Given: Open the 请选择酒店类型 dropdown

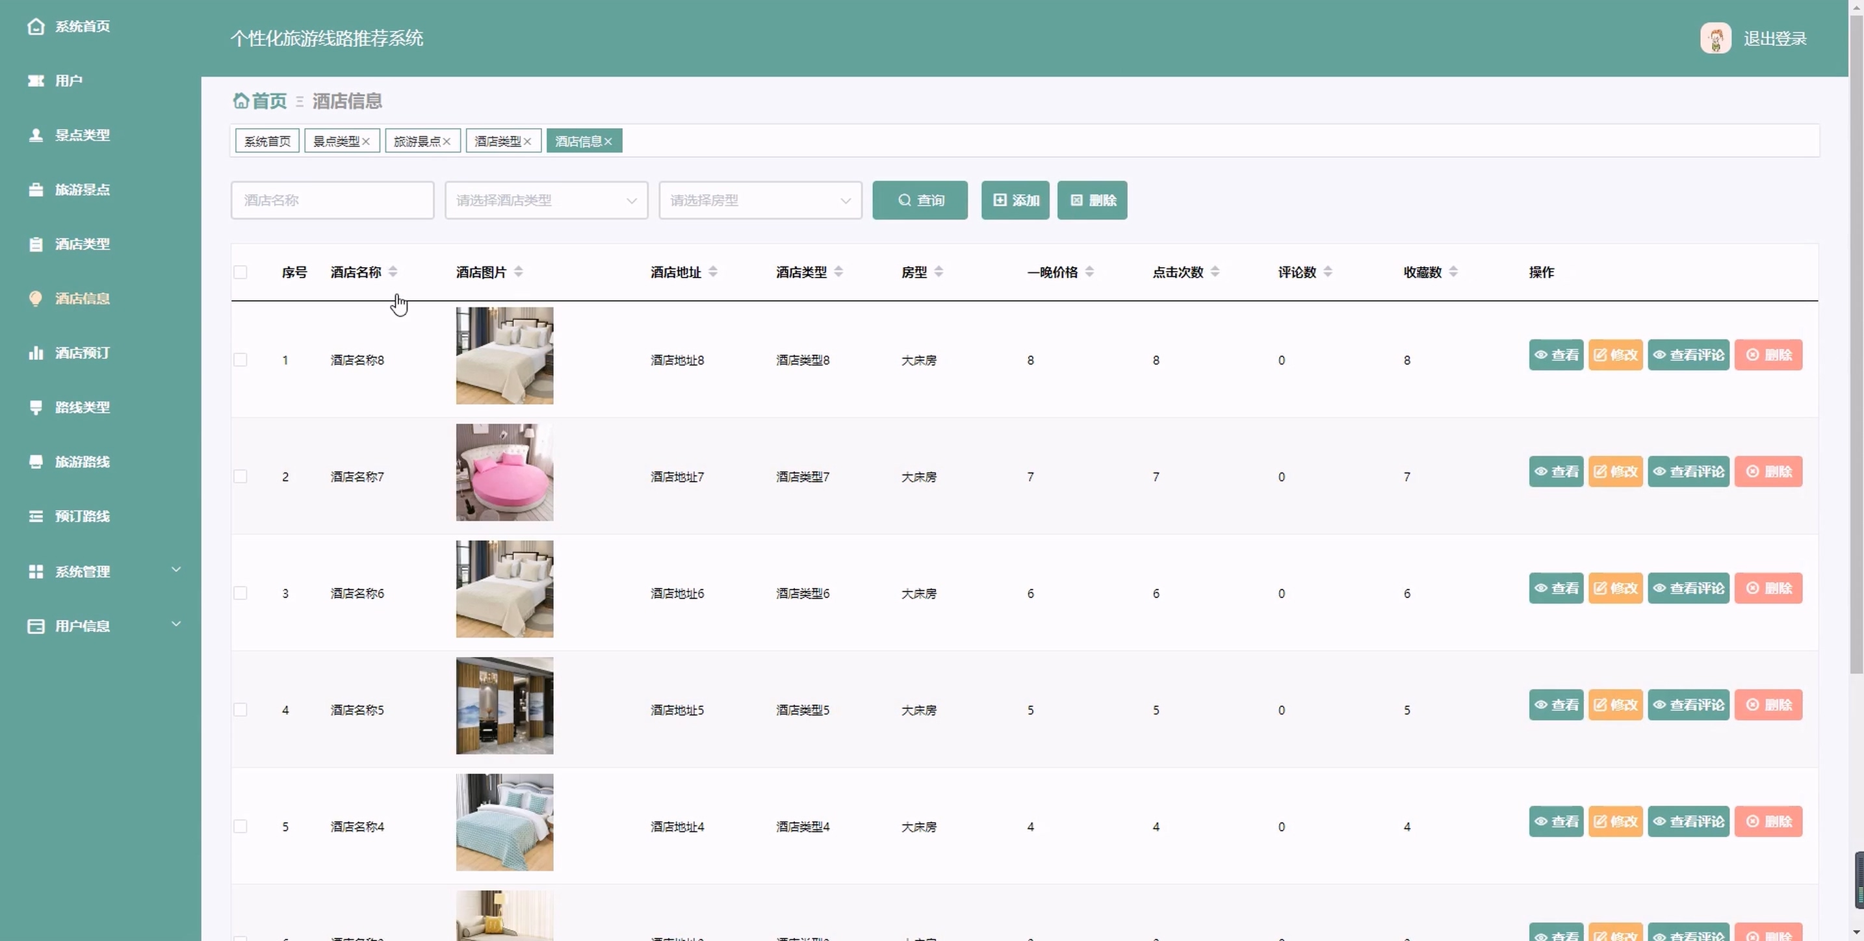Looking at the screenshot, I should [547, 200].
